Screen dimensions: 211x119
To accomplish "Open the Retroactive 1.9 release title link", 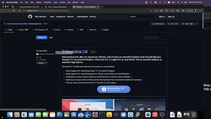I will (x=75, y=52).
